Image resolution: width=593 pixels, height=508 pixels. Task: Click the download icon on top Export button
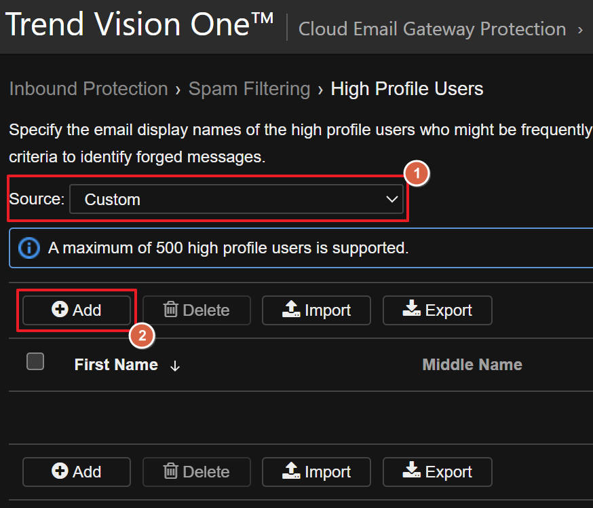tap(411, 310)
